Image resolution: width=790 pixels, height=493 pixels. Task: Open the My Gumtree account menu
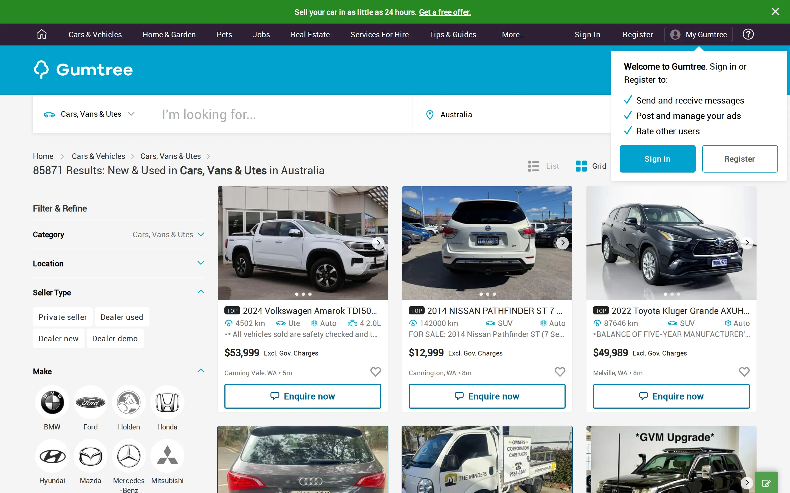click(x=698, y=35)
